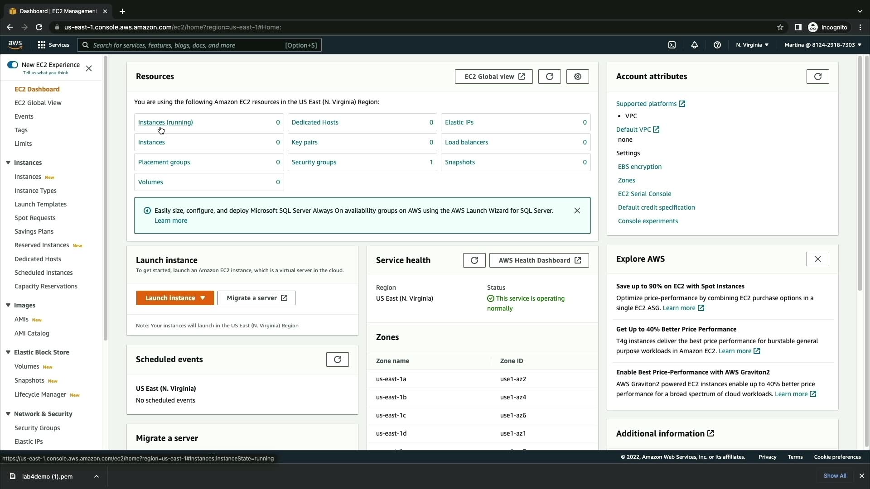Dismiss the SQL Server info banner

pos(577,211)
